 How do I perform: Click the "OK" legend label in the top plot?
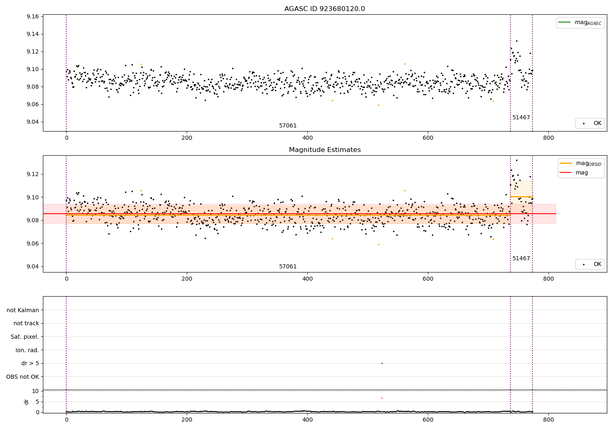pyautogui.click(x=597, y=123)
